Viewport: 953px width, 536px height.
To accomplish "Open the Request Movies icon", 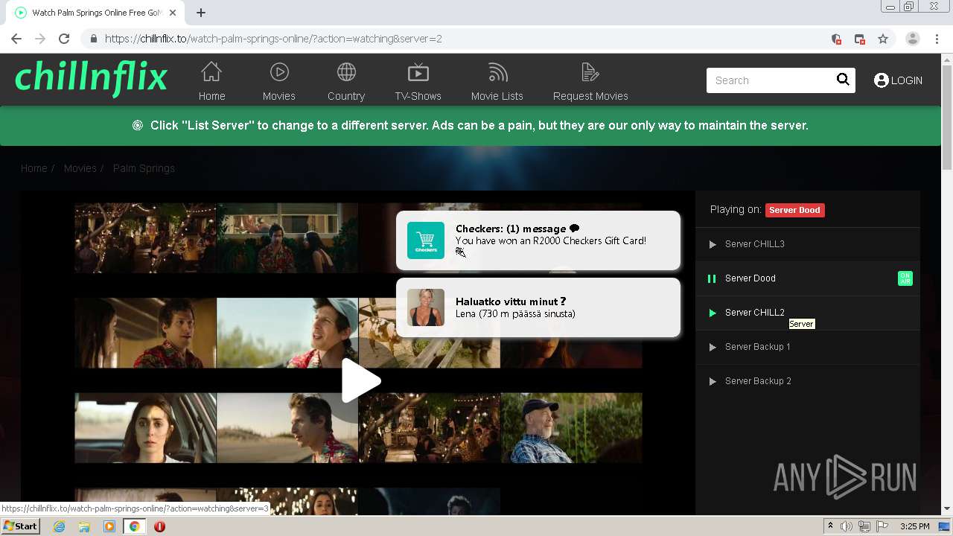I will pos(590,72).
